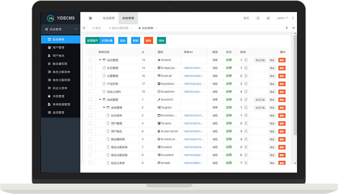338x194 pixels.
Task: Select the checkbox for 产品列表 row
Action: click(91, 84)
